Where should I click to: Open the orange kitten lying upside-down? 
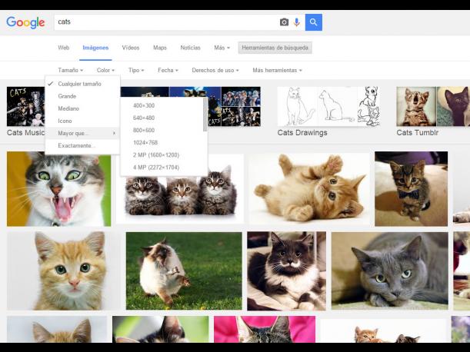tap(309, 189)
